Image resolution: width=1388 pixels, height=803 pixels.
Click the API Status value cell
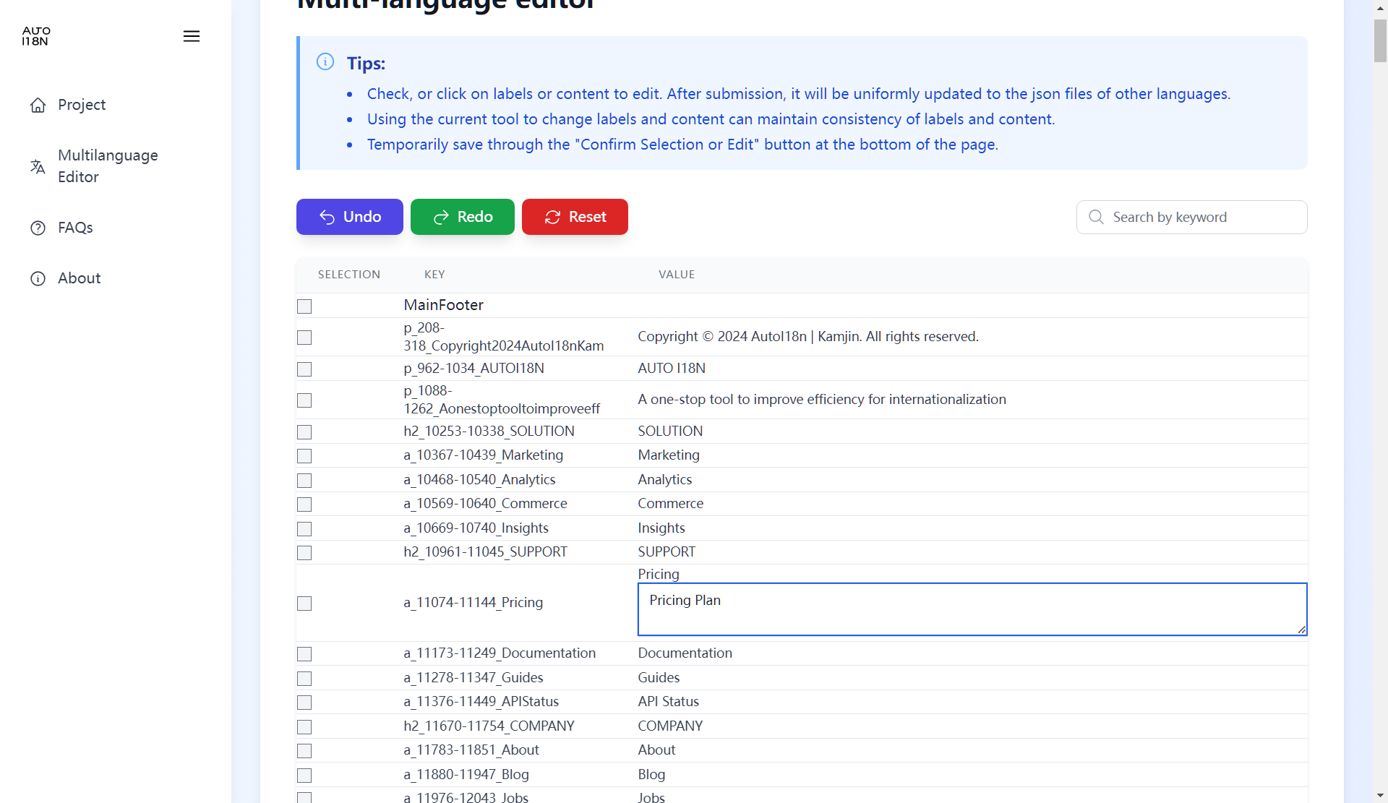coord(668,701)
